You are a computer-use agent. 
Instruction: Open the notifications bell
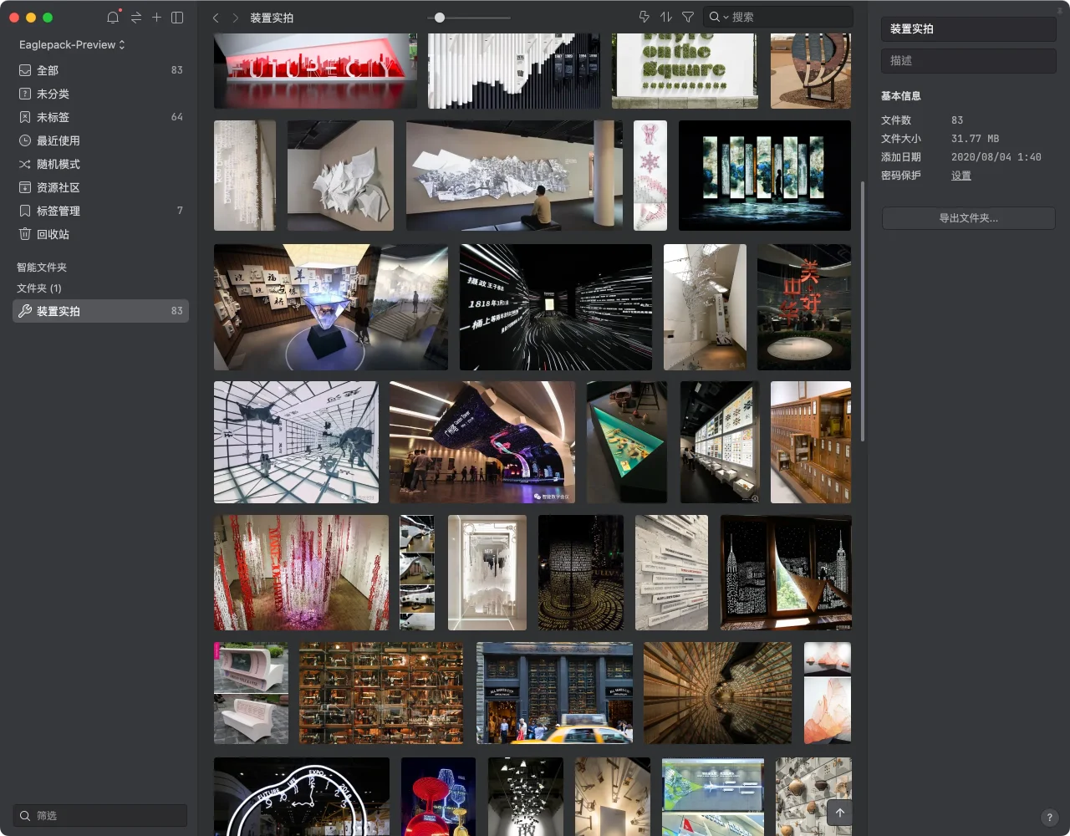[x=113, y=18]
